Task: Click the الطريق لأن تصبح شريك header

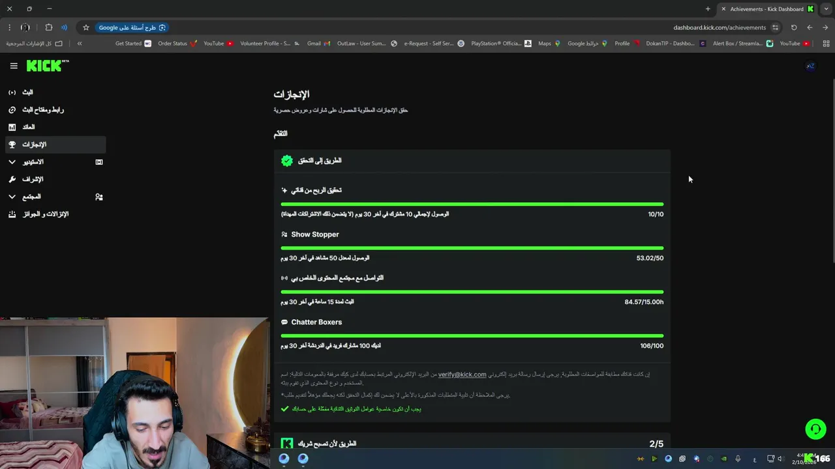Action: (327, 444)
